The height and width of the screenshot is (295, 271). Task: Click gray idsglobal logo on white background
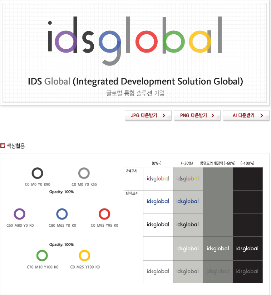[158, 271]
